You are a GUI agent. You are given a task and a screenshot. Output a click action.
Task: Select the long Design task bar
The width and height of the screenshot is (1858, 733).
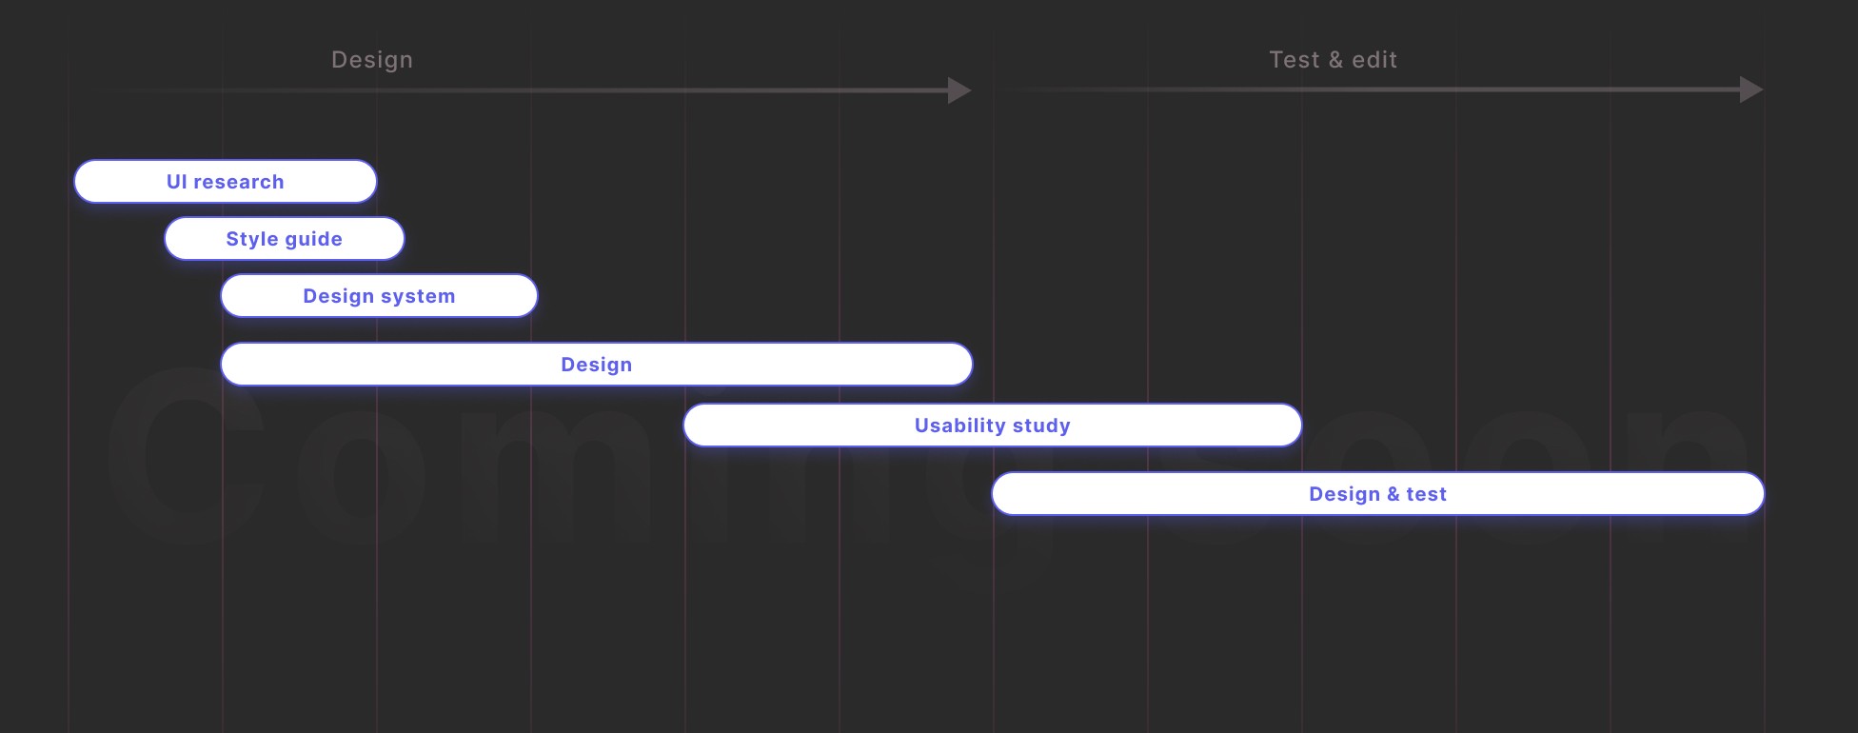point(597,364)
